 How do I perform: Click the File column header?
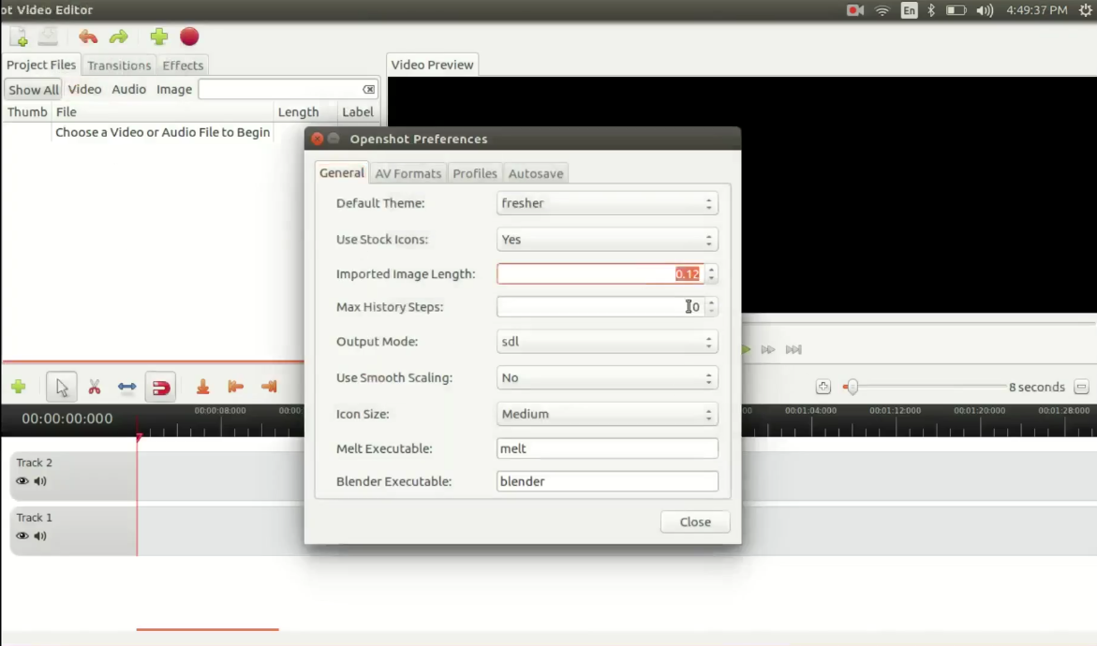click(162, 111)
